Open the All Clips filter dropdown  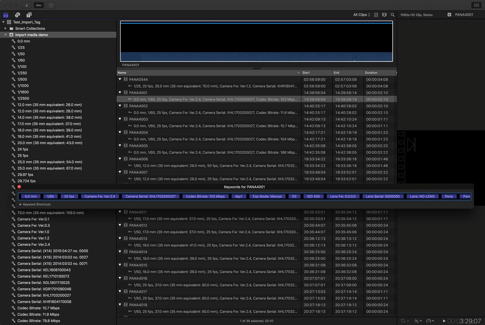point(362,15)
